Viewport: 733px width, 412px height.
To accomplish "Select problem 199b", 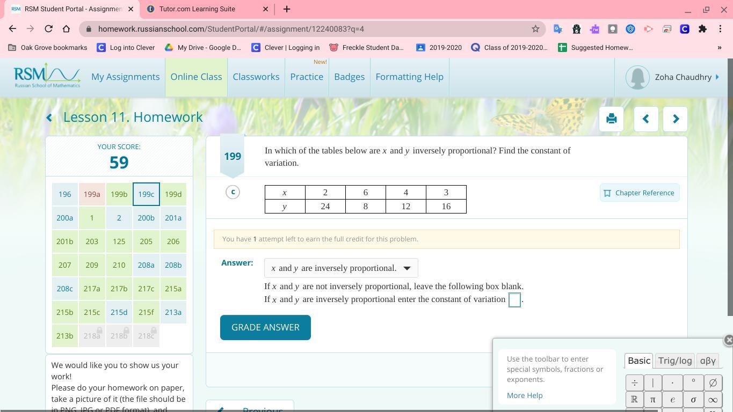I will (119, 194).
